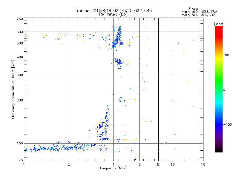This screenshot has height=179, width=239.
Task: Click the y-axis label "300"
Action: pyautogui.click(x=20, y=75)
